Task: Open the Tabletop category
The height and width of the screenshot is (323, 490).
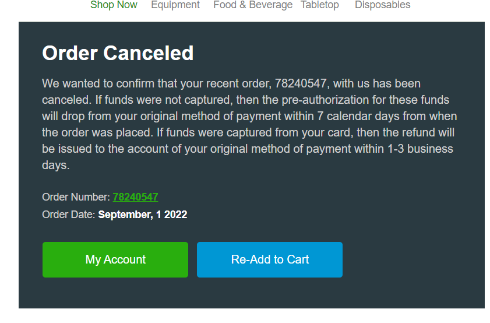Action: pos(320,5)
